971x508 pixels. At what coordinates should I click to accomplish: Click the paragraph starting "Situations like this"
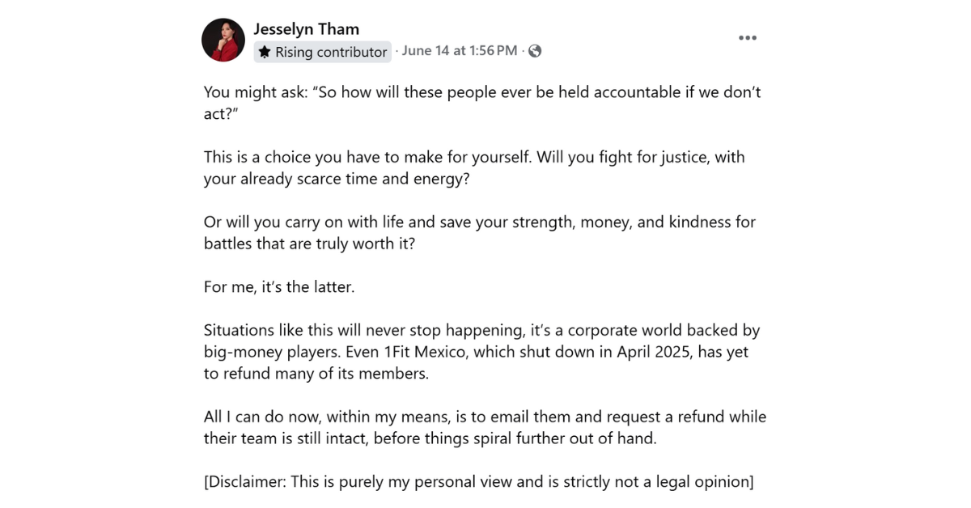(481, 352)
